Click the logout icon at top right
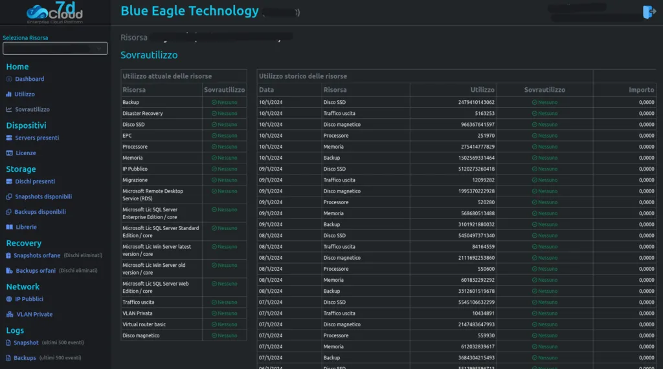Screen dimensions: 663x369 649,12
